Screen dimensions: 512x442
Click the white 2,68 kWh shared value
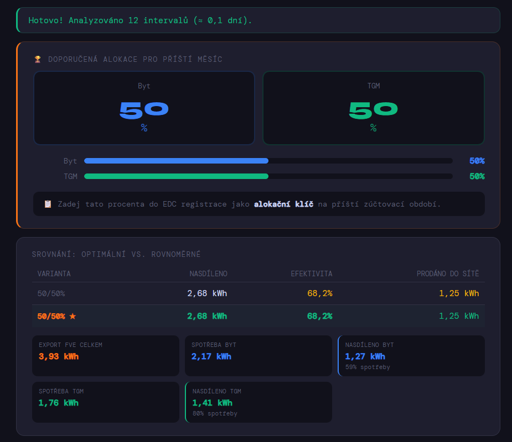207,293
